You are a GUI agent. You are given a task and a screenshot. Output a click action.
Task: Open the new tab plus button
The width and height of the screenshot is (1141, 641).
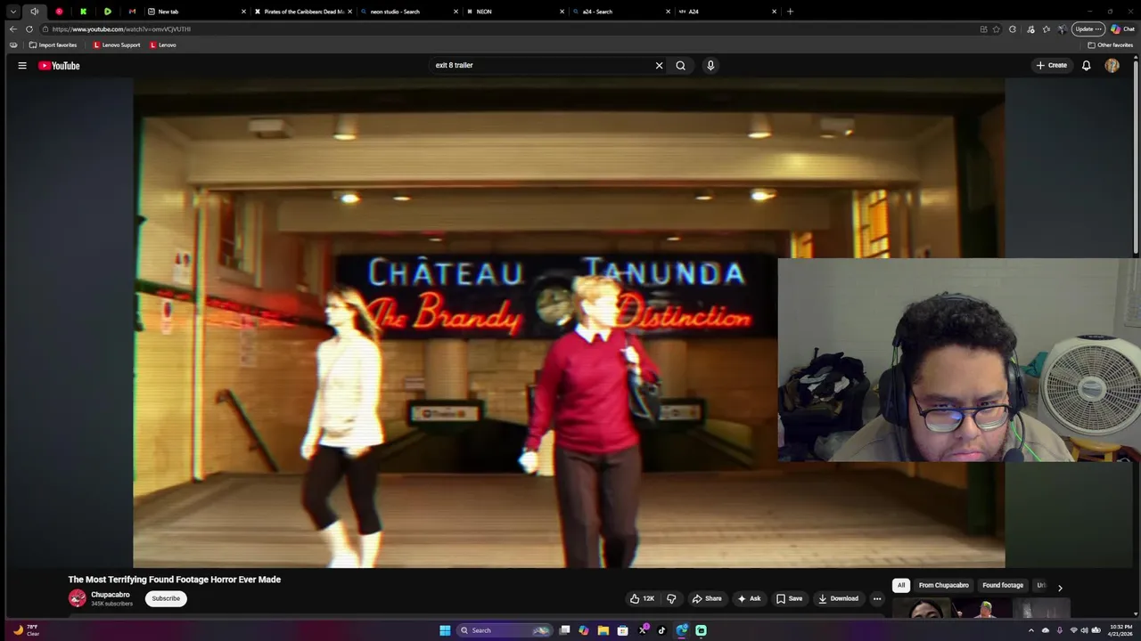click(790, 12)
